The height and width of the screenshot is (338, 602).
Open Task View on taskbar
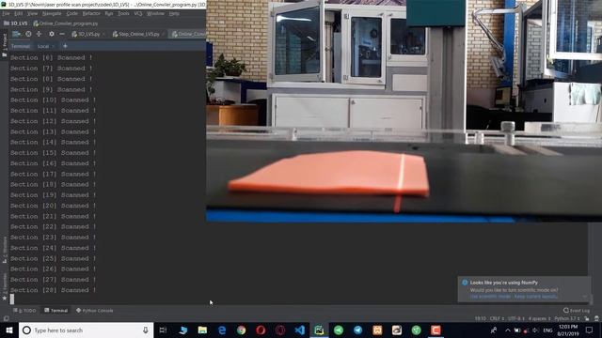pos(163,330)
